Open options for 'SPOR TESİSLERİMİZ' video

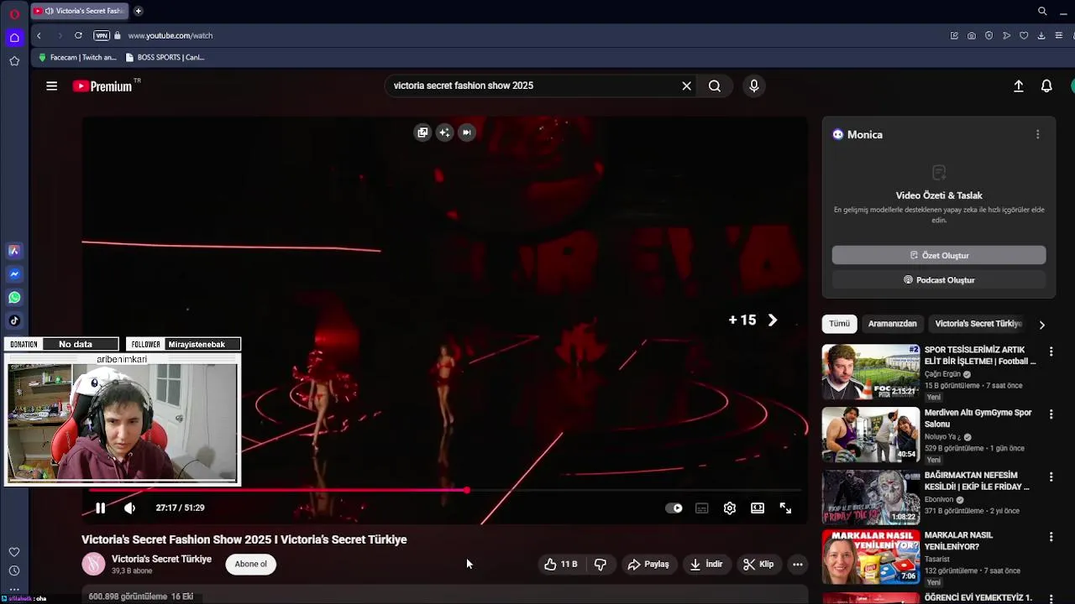(1051, 351)
